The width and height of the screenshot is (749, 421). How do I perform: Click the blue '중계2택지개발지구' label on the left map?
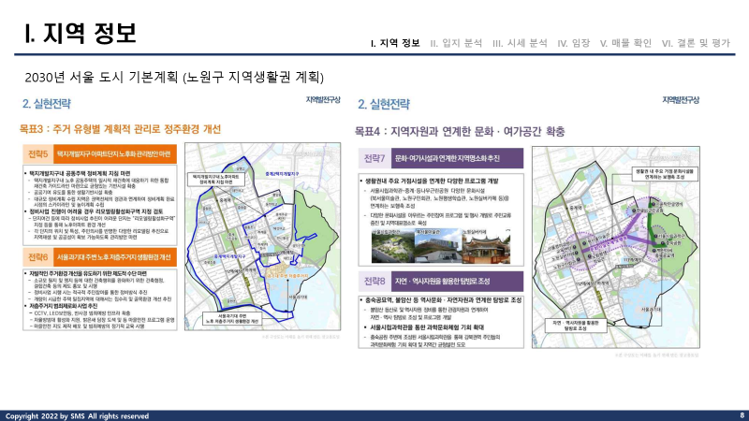pos(282,174)
